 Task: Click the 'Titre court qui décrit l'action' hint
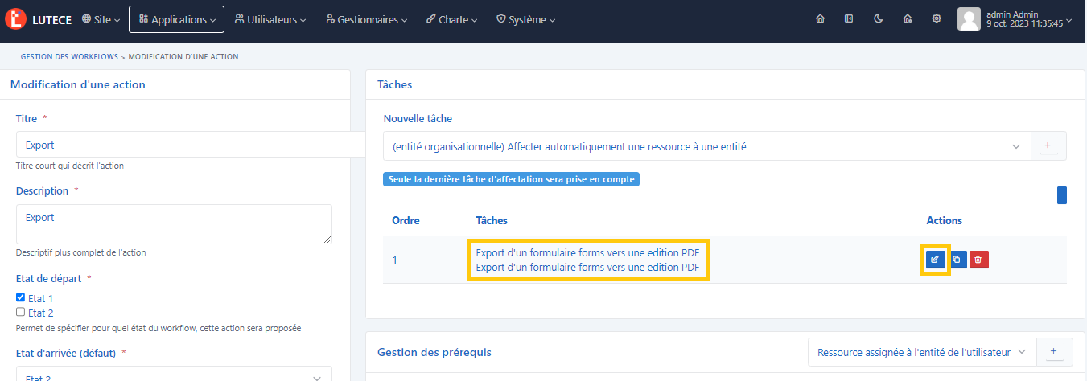click(70, 166)
